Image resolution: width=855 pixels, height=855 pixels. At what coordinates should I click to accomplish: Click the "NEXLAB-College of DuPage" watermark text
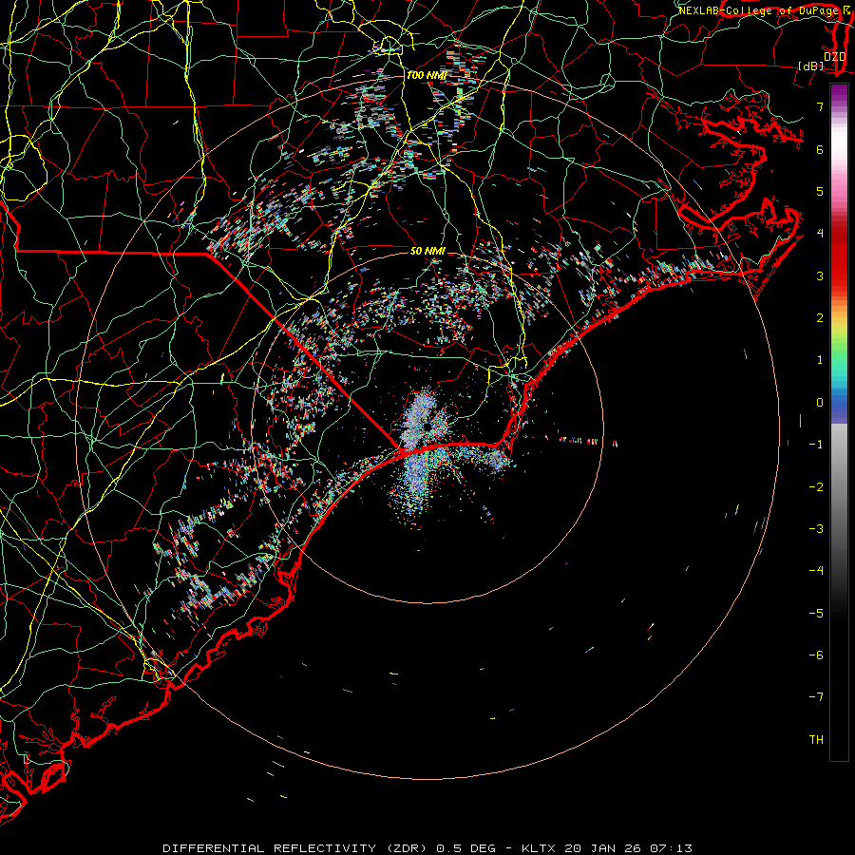tap(760, 10)
